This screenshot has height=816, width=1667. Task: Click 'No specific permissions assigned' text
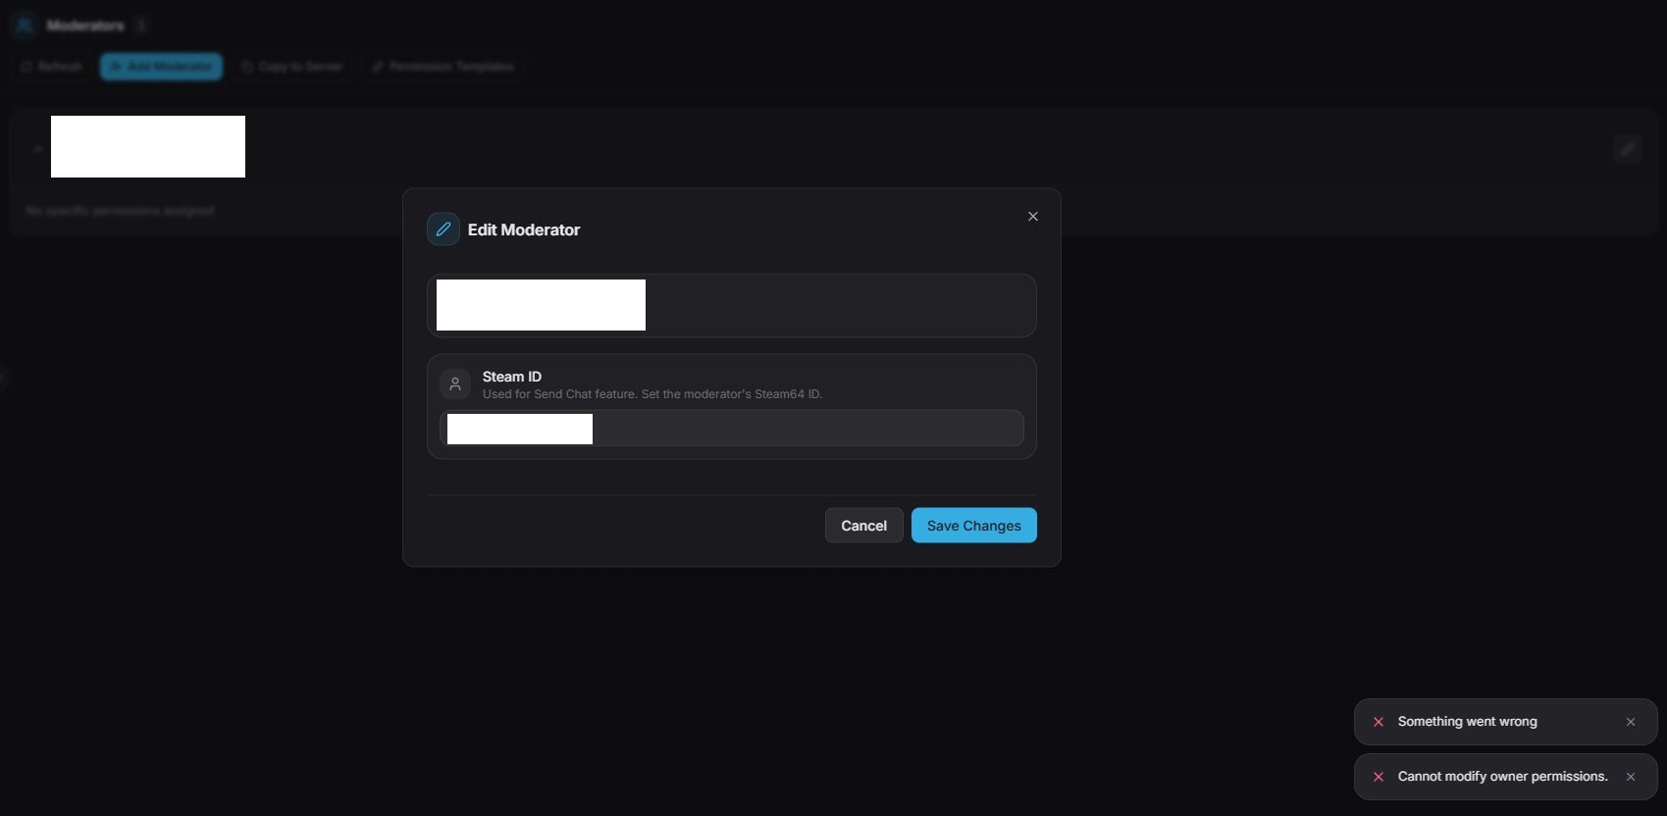120,211
